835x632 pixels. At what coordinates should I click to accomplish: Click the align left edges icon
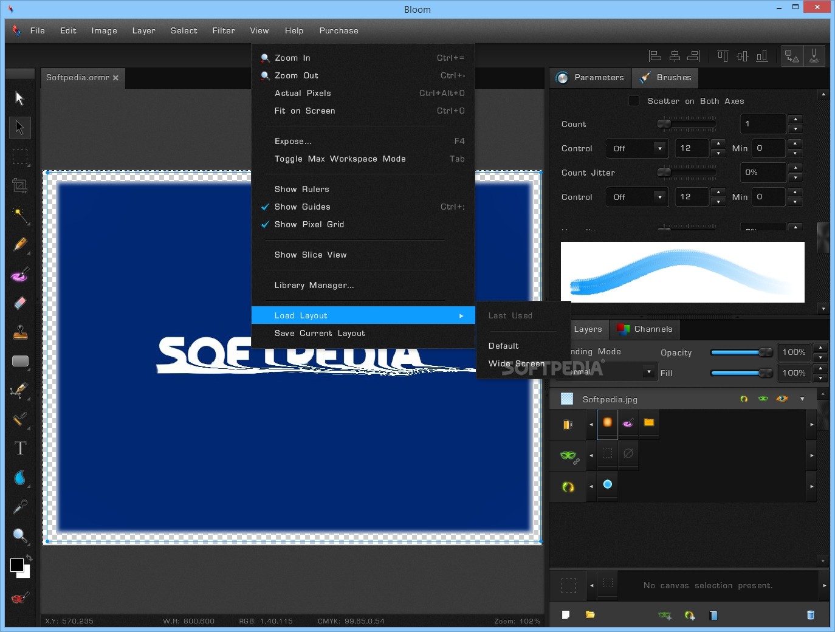[x=655, y=56]
